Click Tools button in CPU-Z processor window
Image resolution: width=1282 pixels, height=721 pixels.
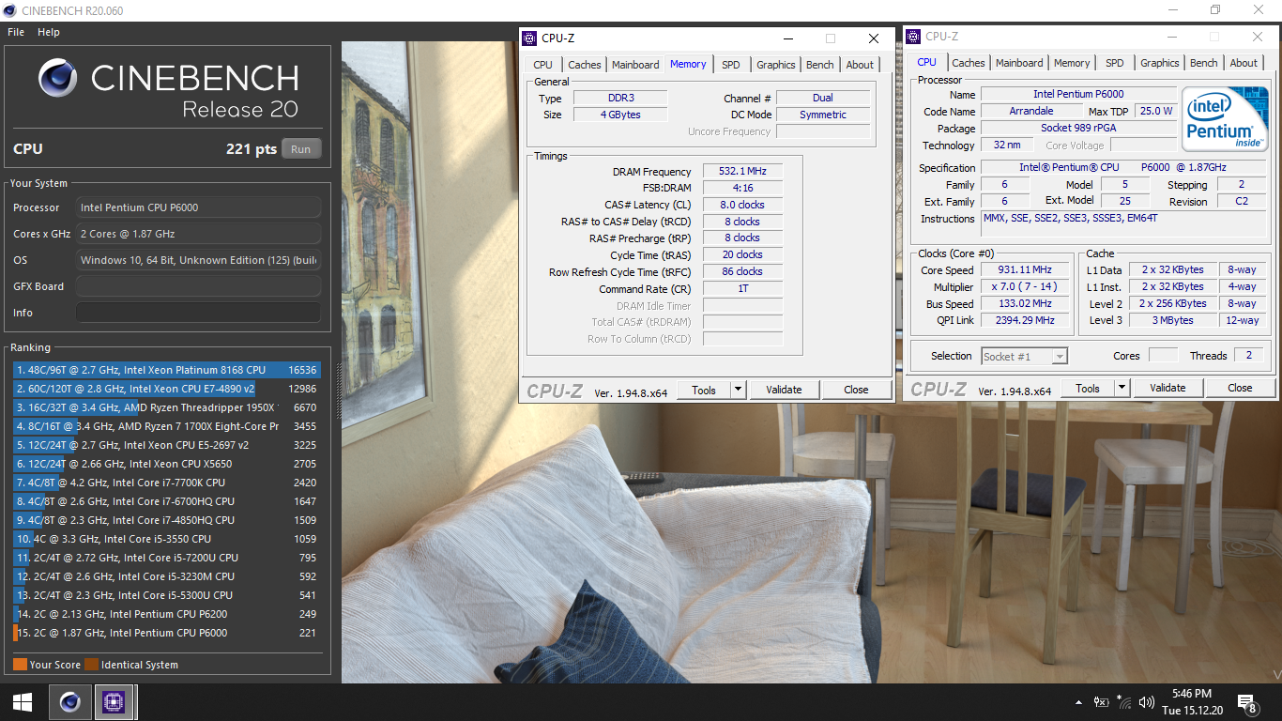tap(1088, 388)
